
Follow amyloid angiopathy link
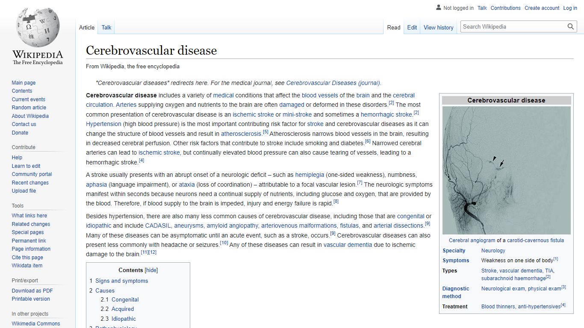click(x=232, y=225)
